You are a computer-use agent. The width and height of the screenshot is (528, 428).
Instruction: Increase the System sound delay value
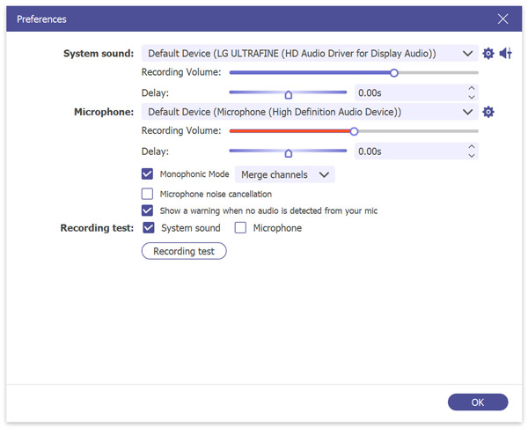click(472, 88)
